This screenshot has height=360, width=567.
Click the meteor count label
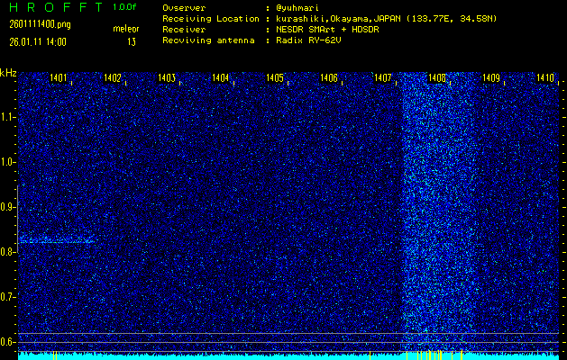coord(126,29)
